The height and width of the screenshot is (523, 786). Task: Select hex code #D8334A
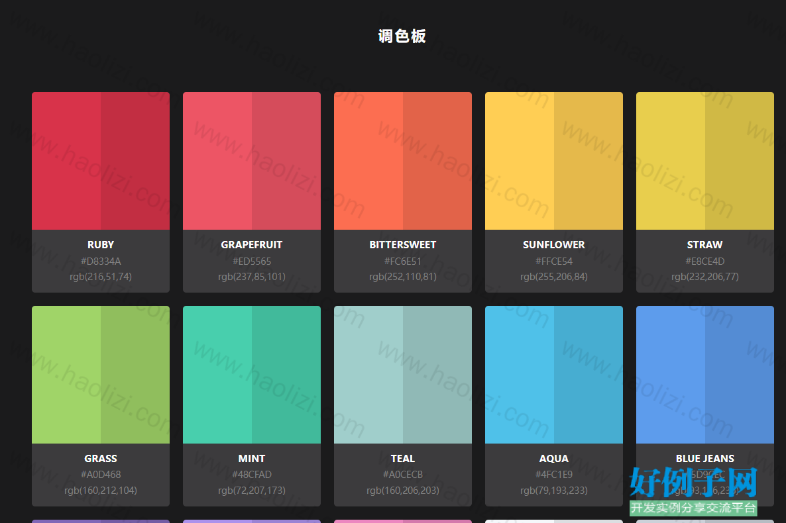(101, 261)
